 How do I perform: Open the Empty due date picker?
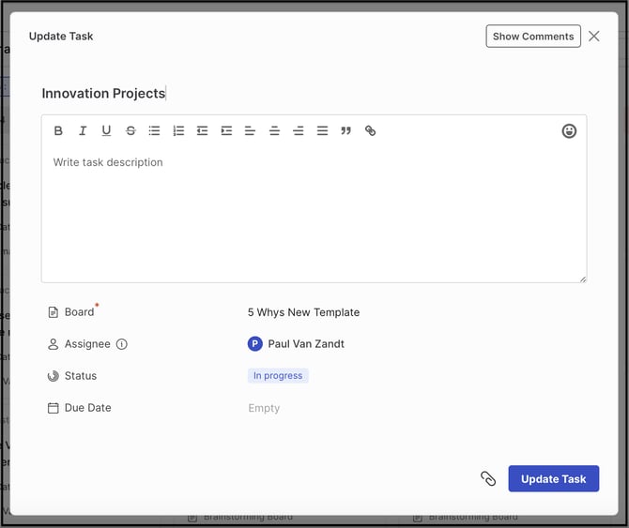pyautogui.click(x=264, y=408)
